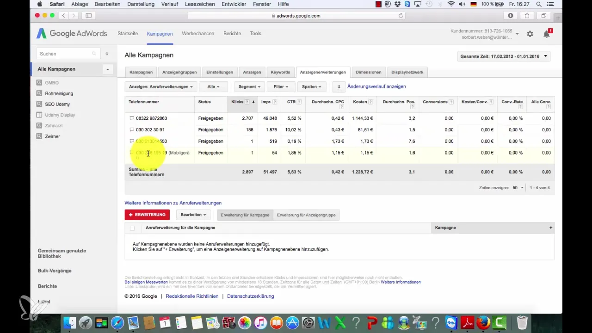Open the Änderungsverlauf anzeigen link
The image size is (592, 333).
pyautogui.click(x=376, y=86)
